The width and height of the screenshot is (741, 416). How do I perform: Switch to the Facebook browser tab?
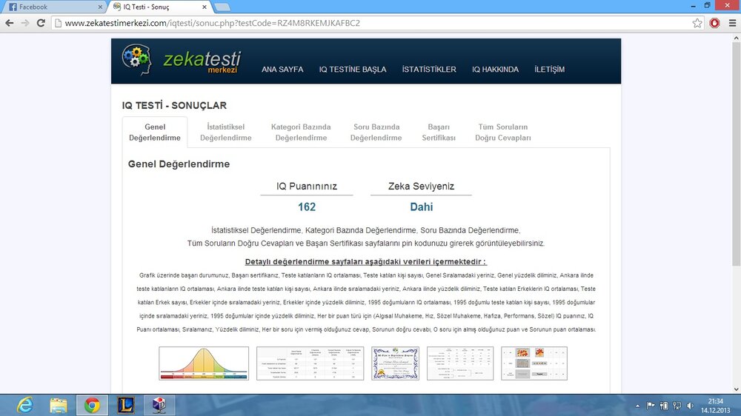pos(54,7)
